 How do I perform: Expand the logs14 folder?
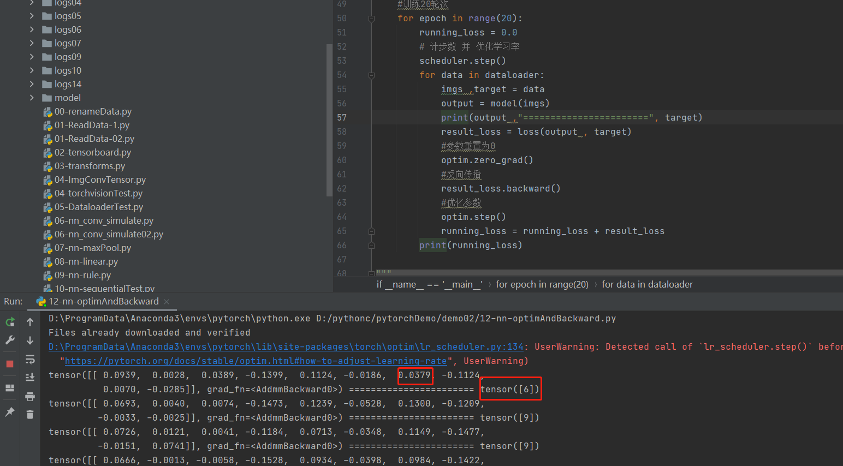(x=32, y=84)
